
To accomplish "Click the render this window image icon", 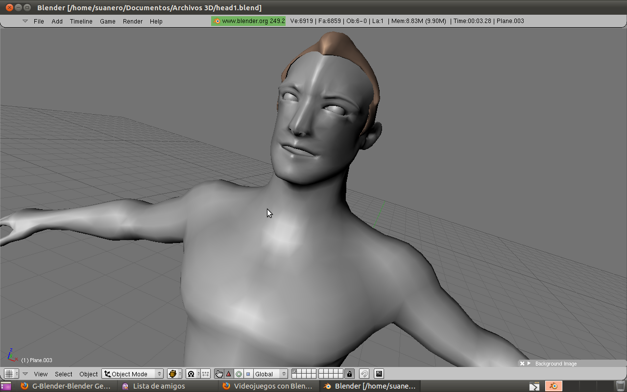I will [x=379, y=374].
